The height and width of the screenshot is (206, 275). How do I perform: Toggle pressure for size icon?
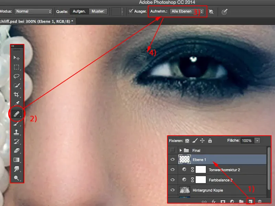pos(224,12)
